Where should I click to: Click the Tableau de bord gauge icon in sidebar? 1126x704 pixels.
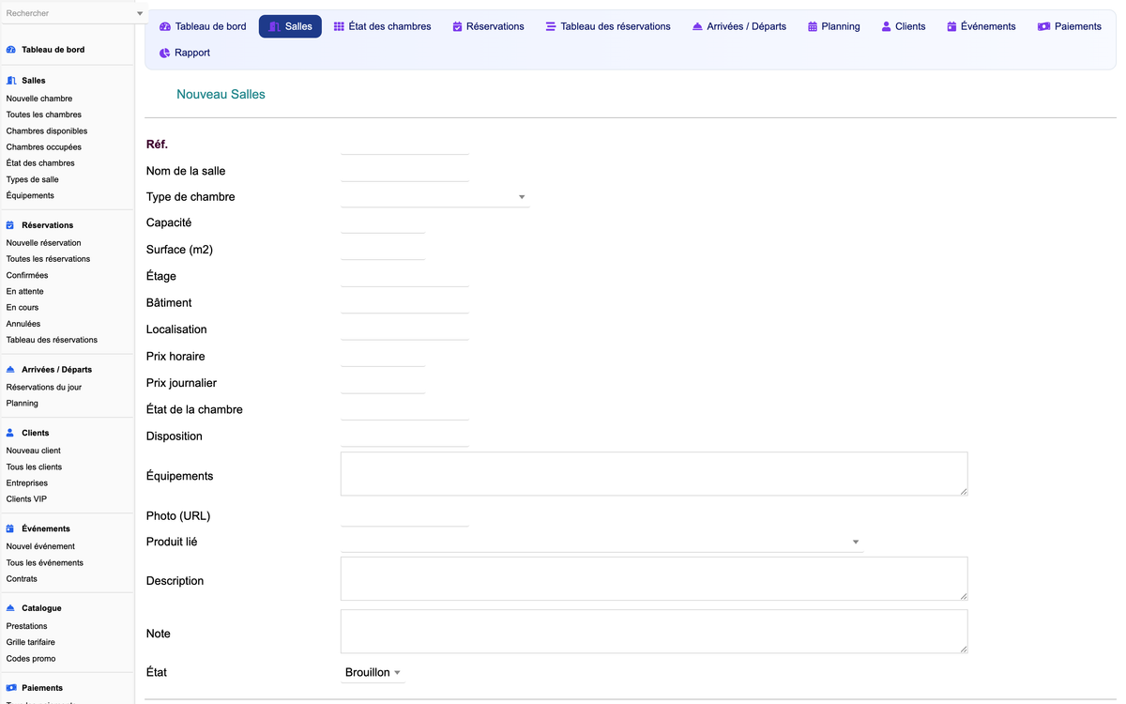click(x=10, y=50)
